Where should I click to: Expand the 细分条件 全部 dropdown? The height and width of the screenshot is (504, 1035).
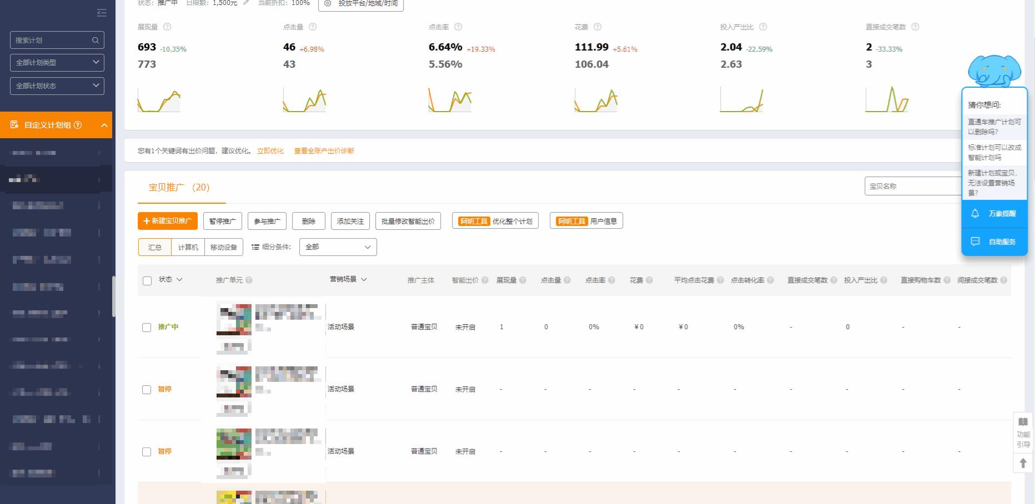click(338, 247)
